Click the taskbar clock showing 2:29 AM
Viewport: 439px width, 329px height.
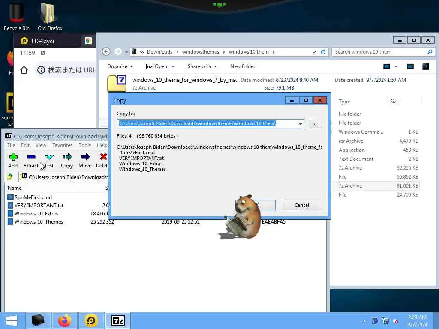(x=417, y=321)
